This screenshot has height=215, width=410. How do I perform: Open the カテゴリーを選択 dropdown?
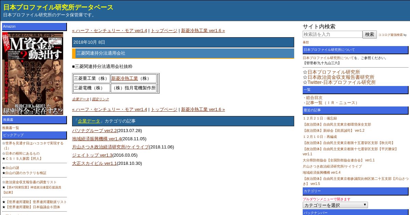coord(335,205)
